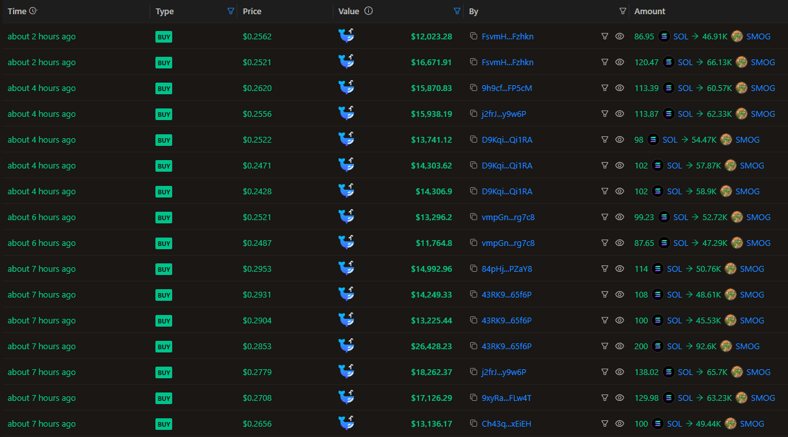This screenshot has height=437, width=788.
Task: Click the Price column header
Action: [x=252, y=11]
